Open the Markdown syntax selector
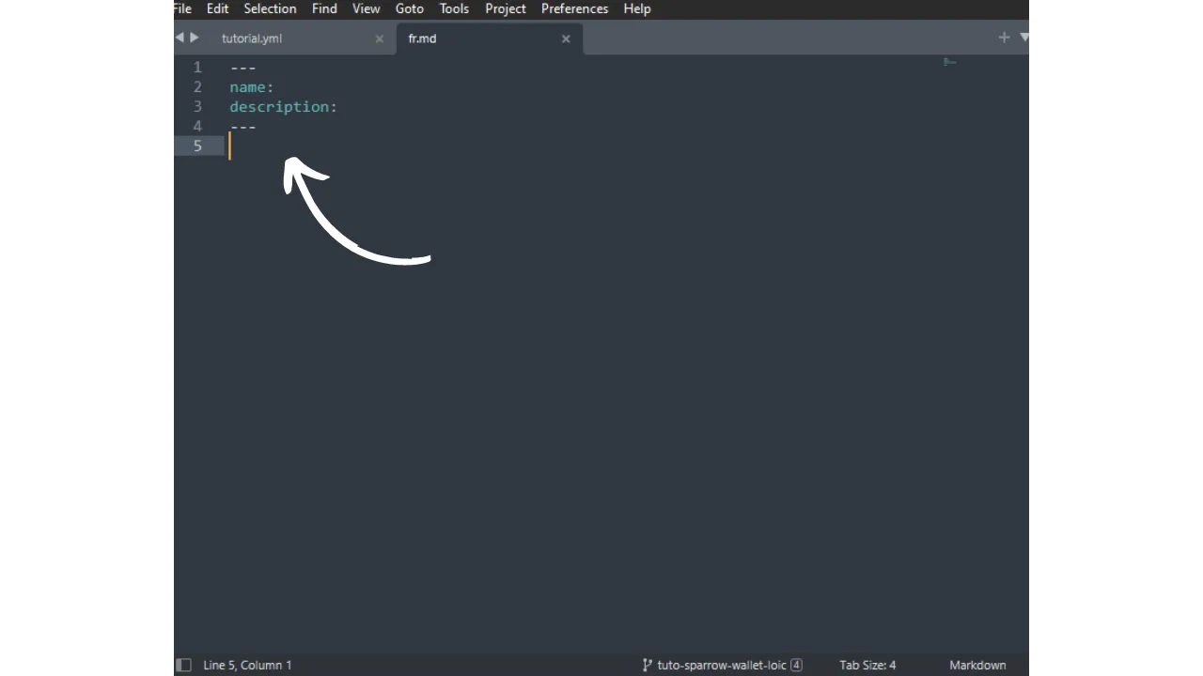1203x676 pixels. 977,665
